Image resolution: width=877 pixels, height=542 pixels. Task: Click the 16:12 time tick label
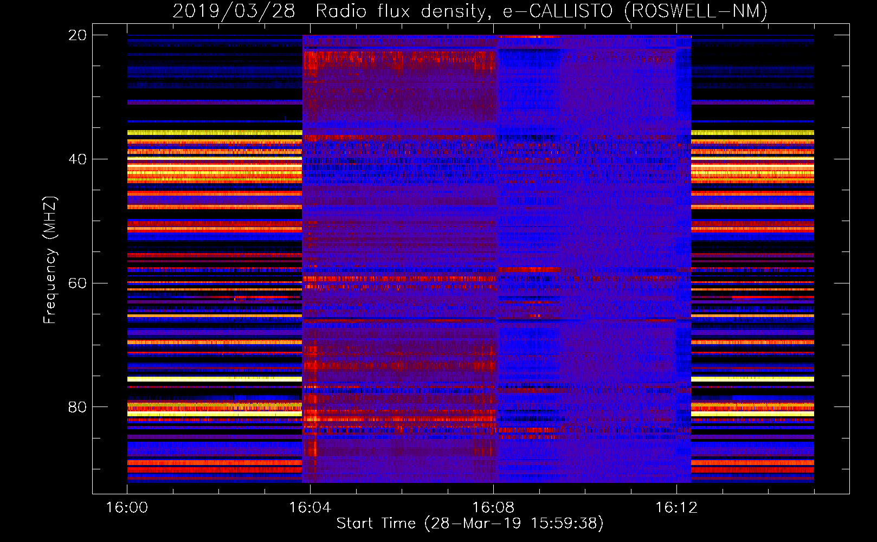(x=676, y=508)
